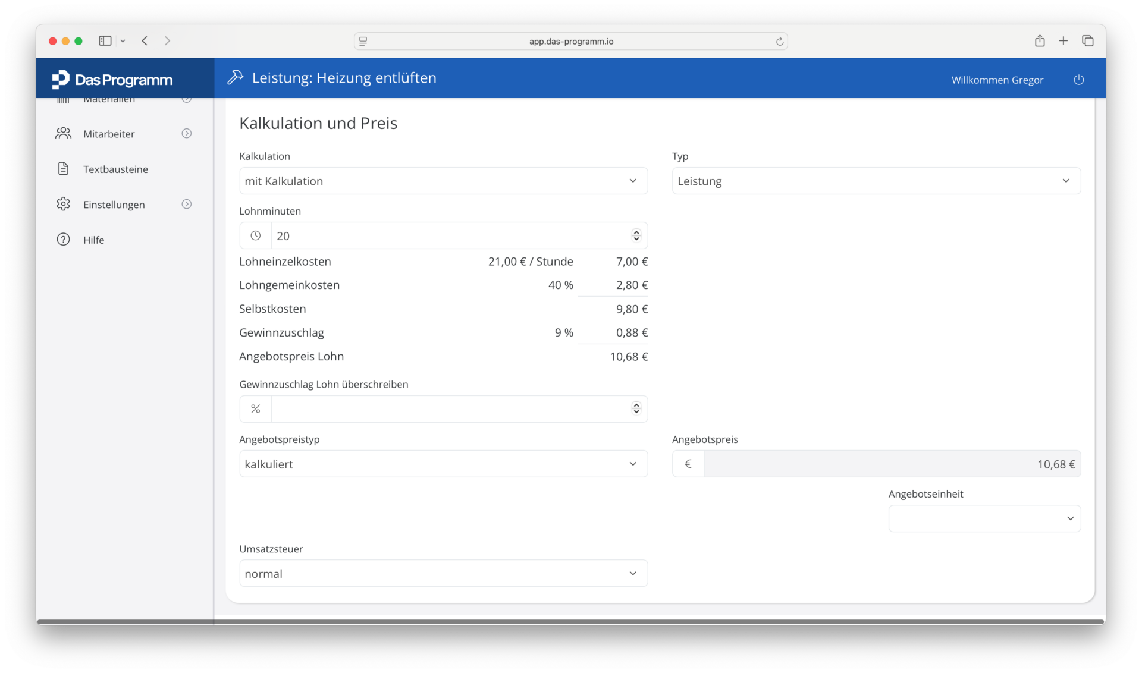Open the Typ dropdown showing Leistung
This screenshot has height=673, width=1142.
click(876, 181)
